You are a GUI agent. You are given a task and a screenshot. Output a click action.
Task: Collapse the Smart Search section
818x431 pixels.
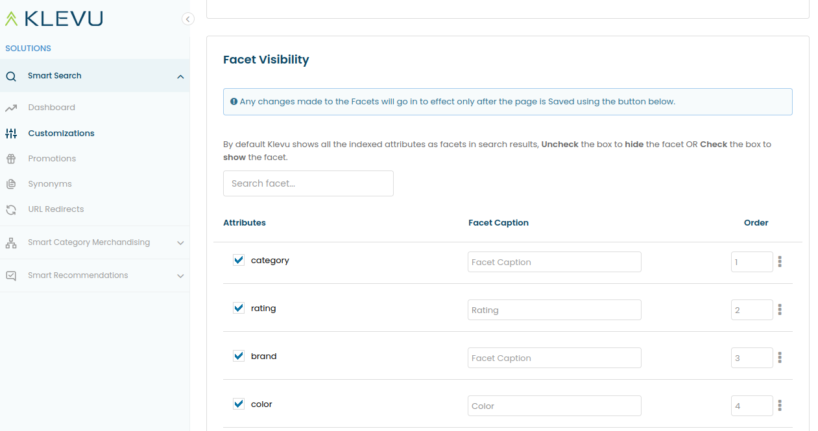tap(180, 77)
